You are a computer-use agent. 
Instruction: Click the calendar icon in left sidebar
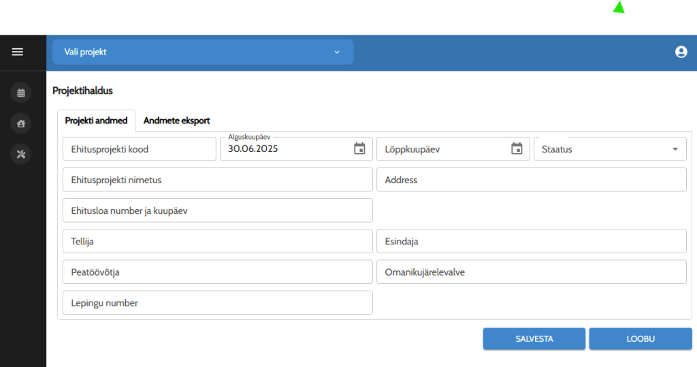coord(21,93)
